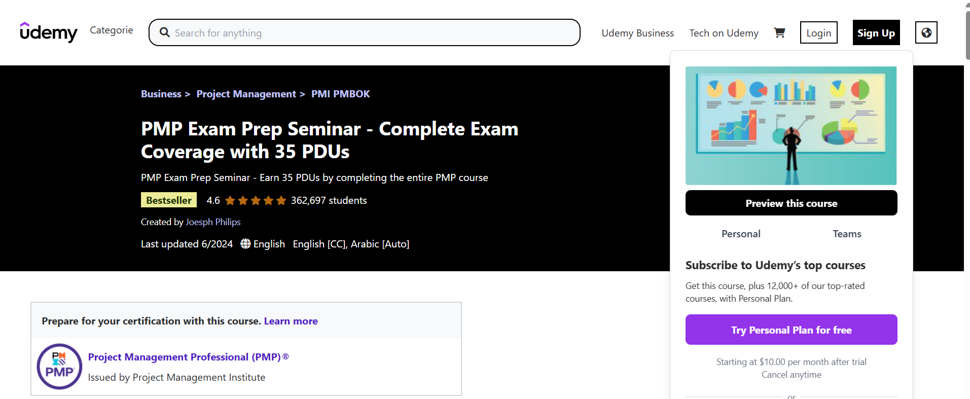Open Tech on Udemy link
This screenshot has height=399, width=970.
(724, 33)
